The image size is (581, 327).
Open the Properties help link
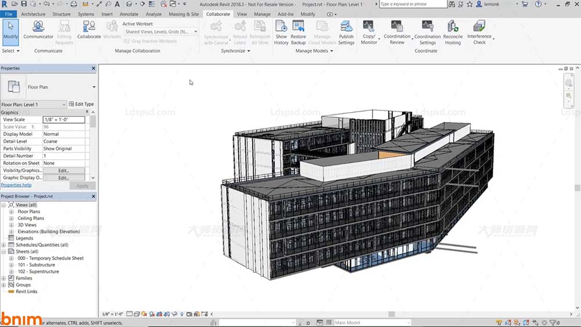(16, 185)
